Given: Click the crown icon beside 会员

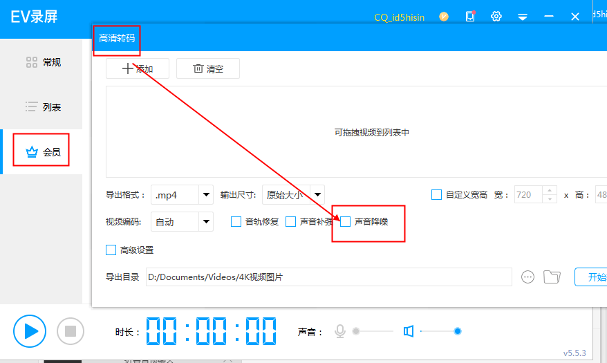Looking at the screenshot, I should tap(32, 151).
